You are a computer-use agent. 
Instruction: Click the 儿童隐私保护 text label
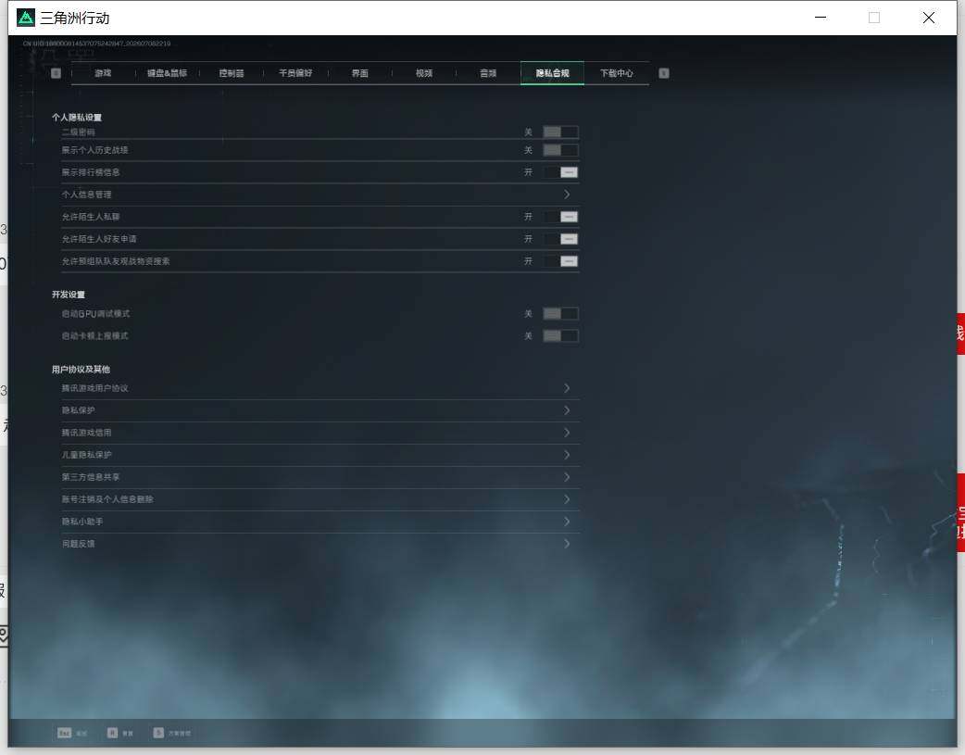tap(86, 455)
